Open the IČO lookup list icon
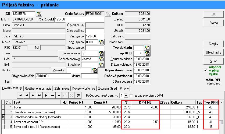 [x=39, y=14]
